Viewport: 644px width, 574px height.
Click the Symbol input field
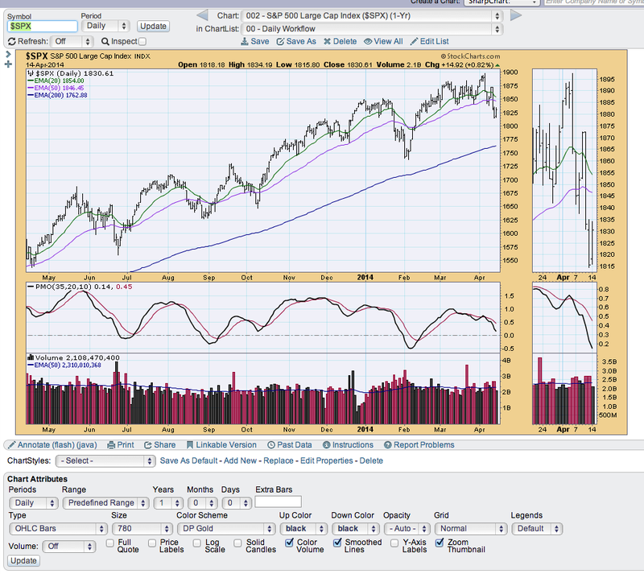[x=43, y=27]
